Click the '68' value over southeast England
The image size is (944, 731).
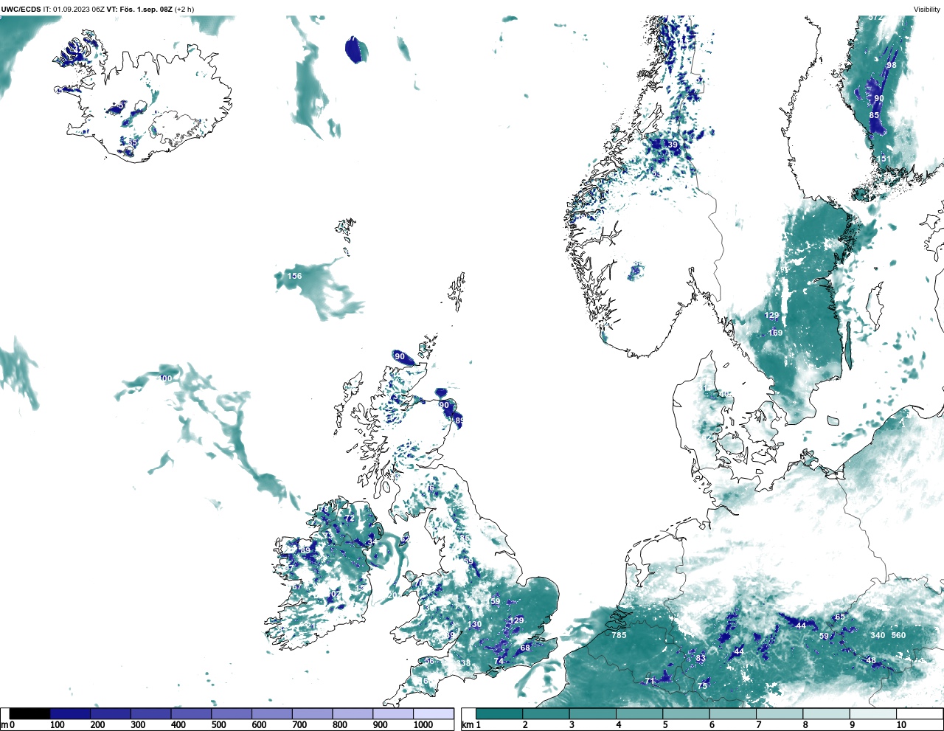click(525, 648)
